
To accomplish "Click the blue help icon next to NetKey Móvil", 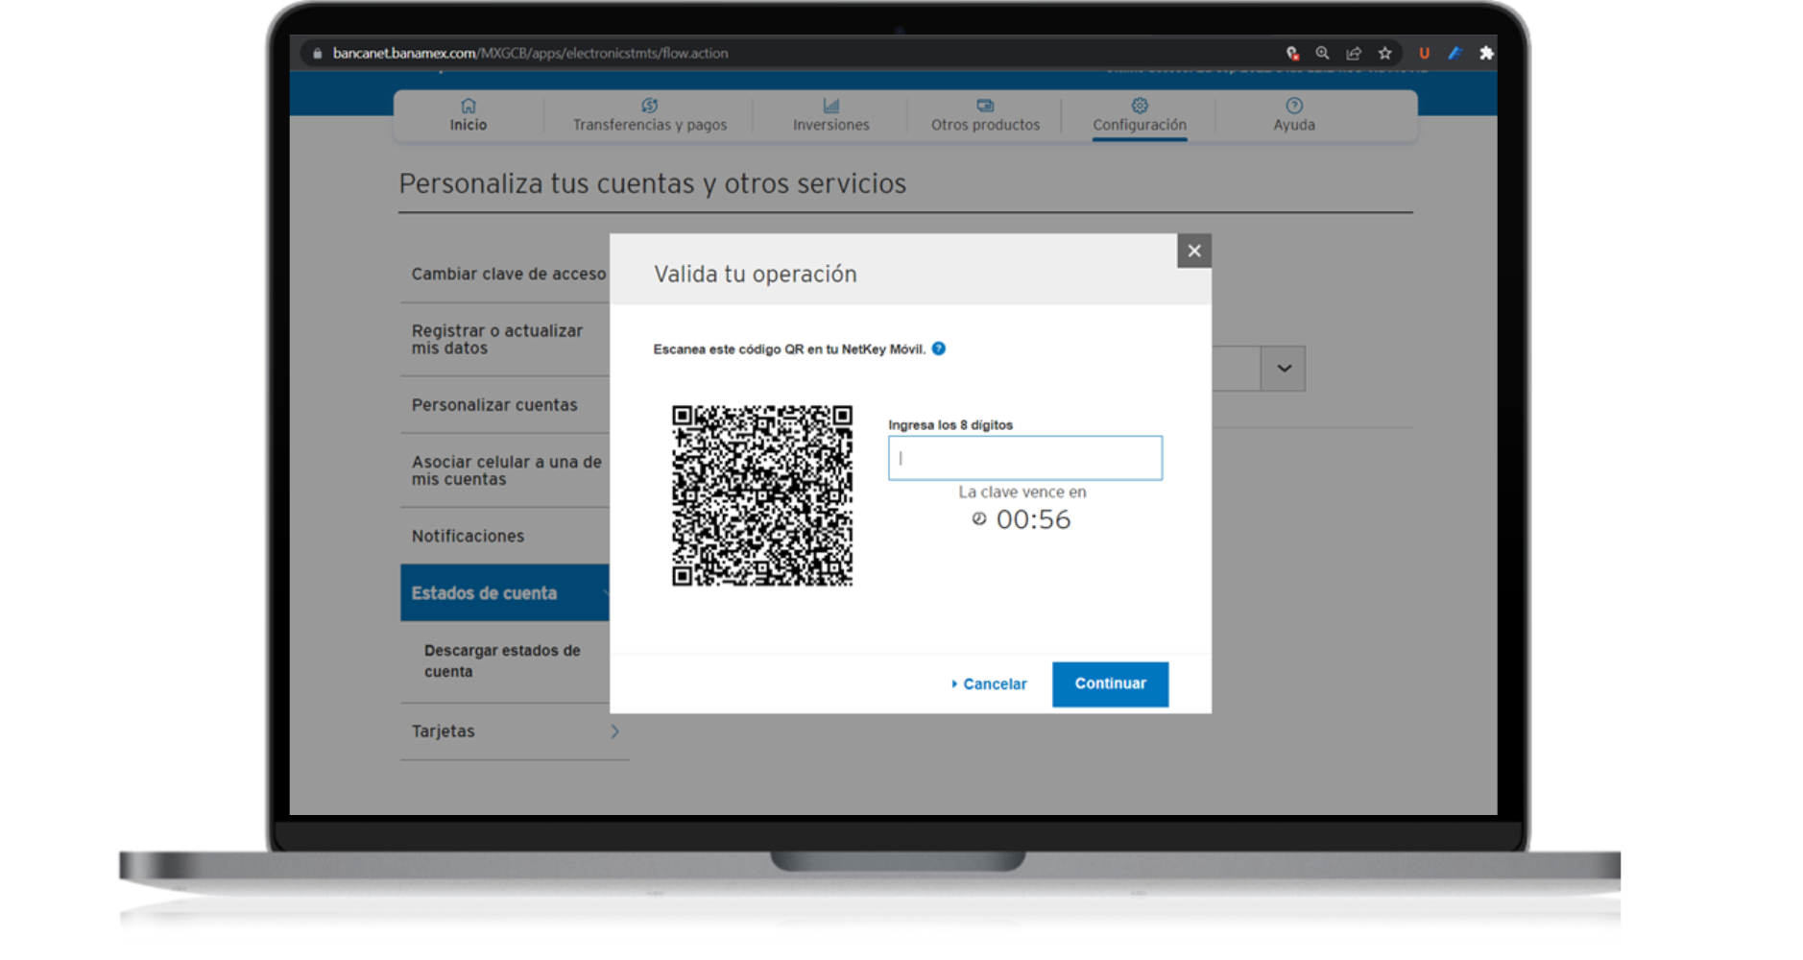I will pyautogui.click(x=938, y=349).
